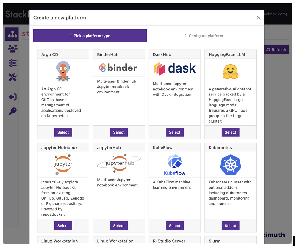Switch to Configure platform step
The image size is (297, 248).
pyautogui.click(x=204, y=36)
